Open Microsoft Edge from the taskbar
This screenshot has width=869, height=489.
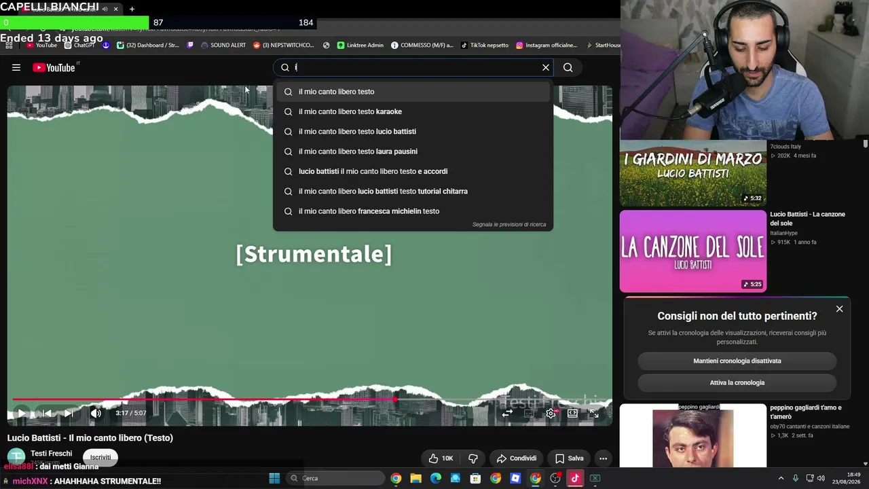[x=436, y=478]
